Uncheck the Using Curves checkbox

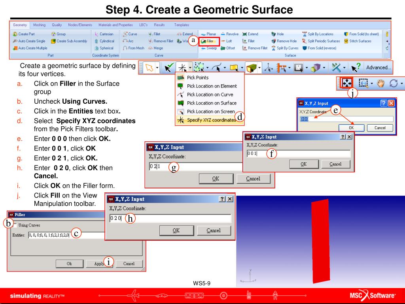(15, 225)
